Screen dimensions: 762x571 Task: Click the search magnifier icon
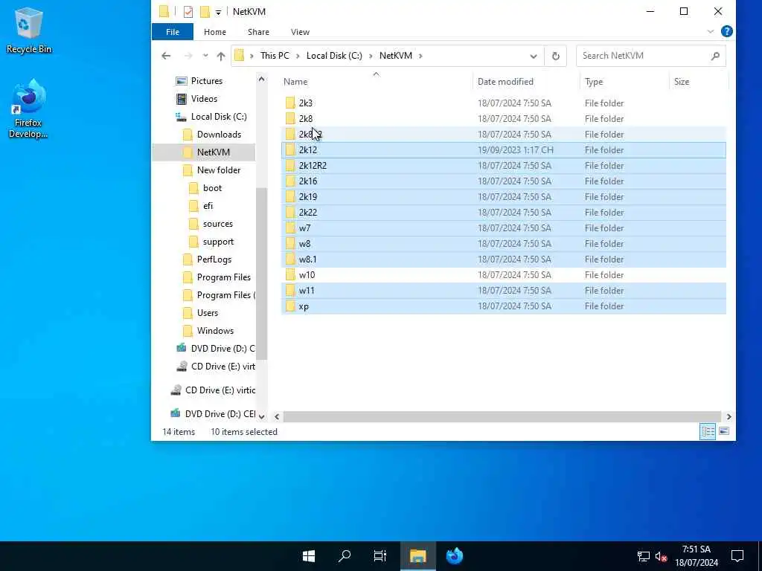(715, 57)
